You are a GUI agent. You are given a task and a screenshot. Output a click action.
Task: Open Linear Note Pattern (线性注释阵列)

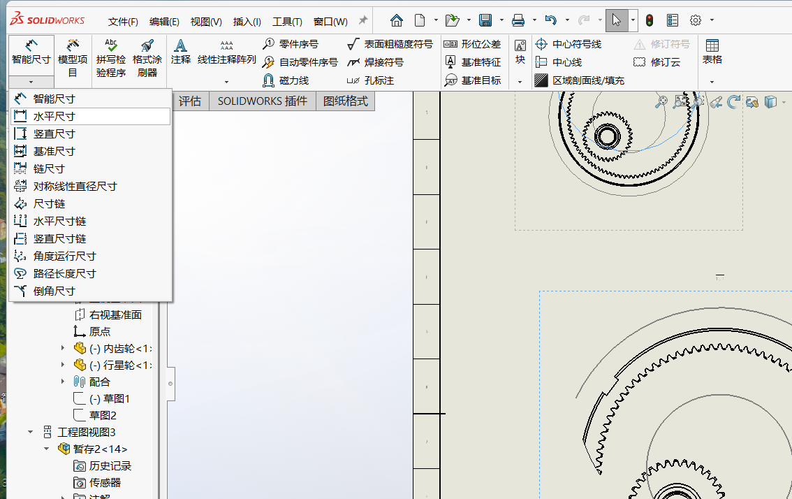pyautogui.click(x=227, y=52)
